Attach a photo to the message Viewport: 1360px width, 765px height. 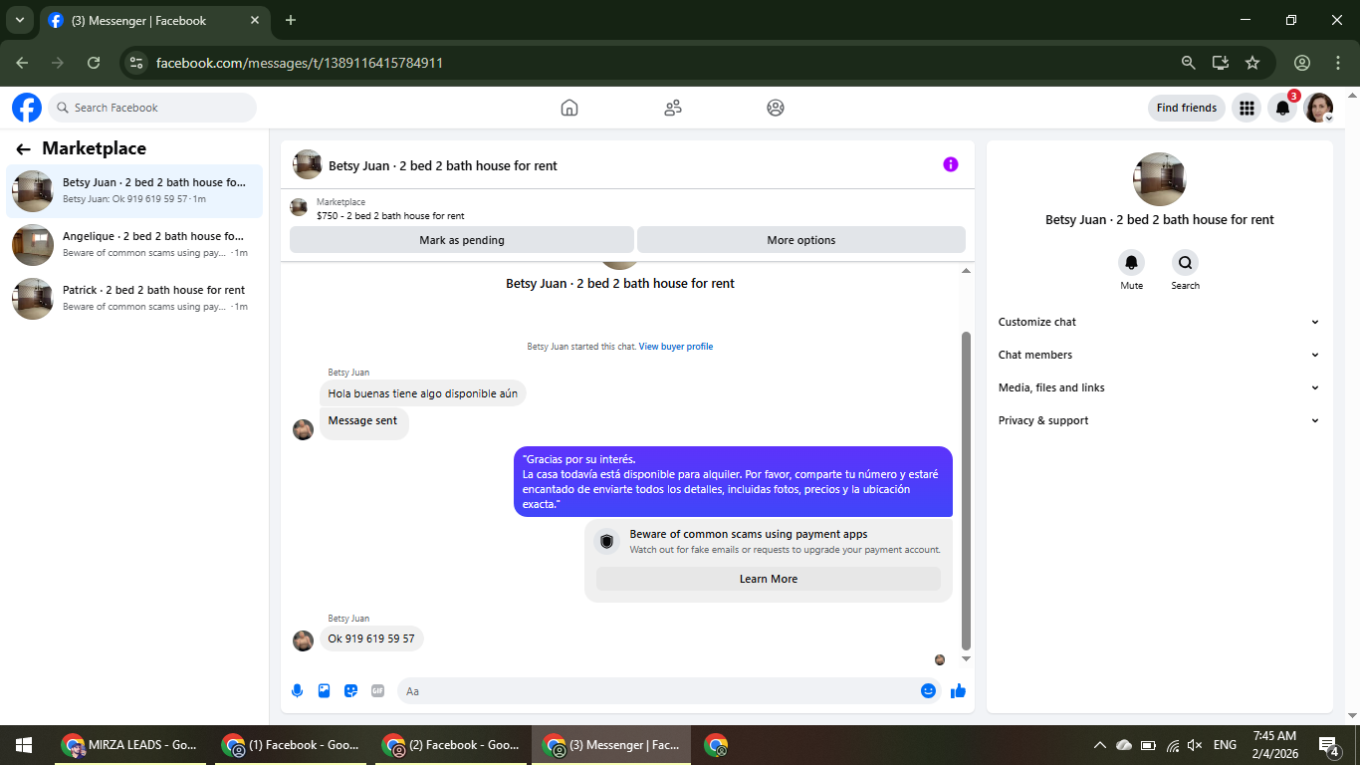click(324, 690)
